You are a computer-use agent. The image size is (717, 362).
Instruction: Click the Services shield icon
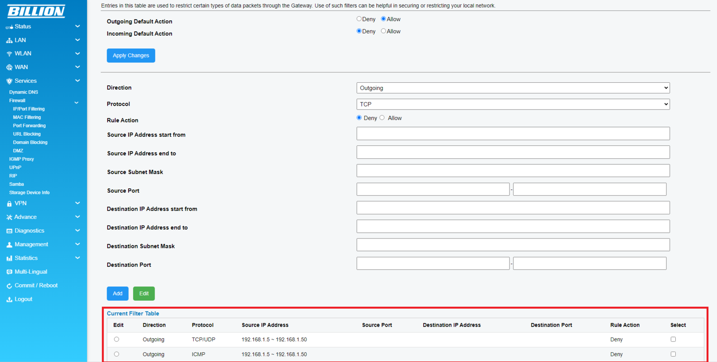click(9, 81)
